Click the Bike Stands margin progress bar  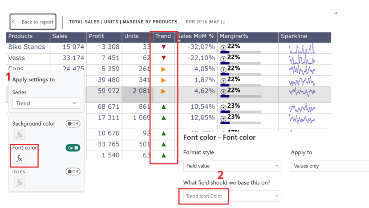tap(240, 52)
